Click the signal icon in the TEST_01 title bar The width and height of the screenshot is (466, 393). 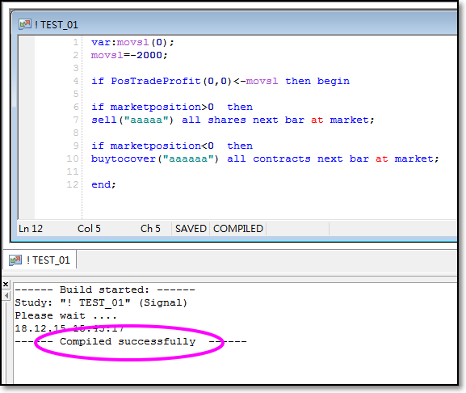[25, 24]
